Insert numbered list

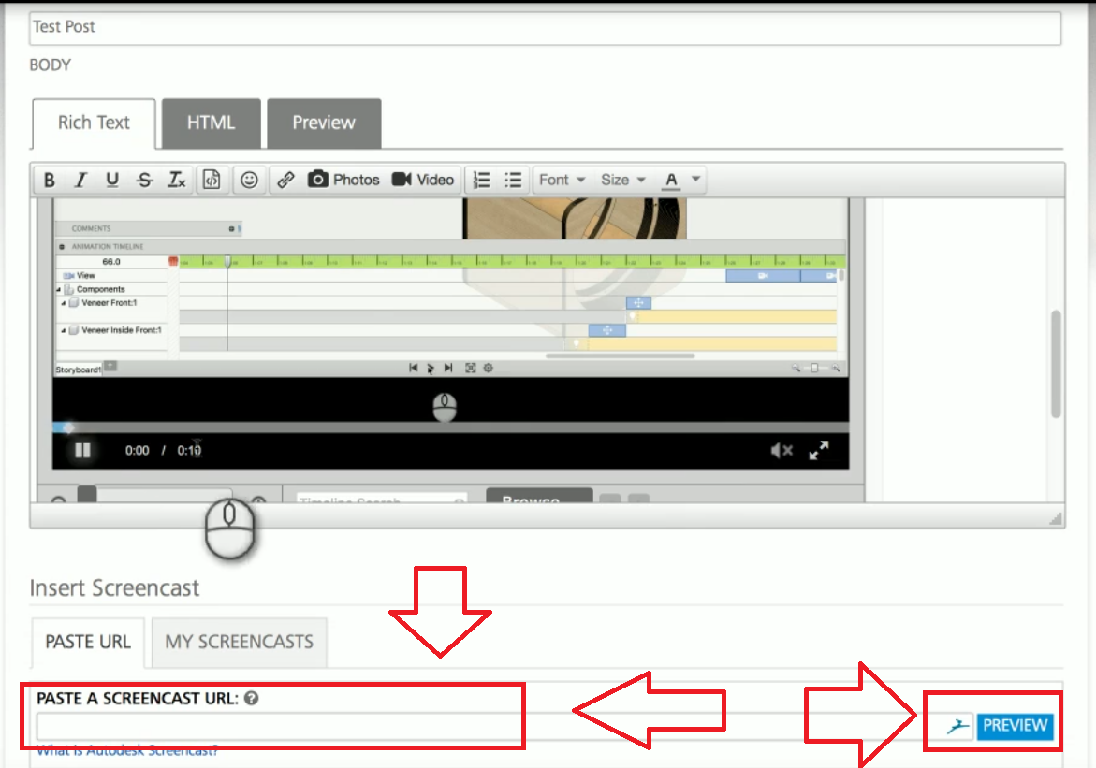coord(482,181)
